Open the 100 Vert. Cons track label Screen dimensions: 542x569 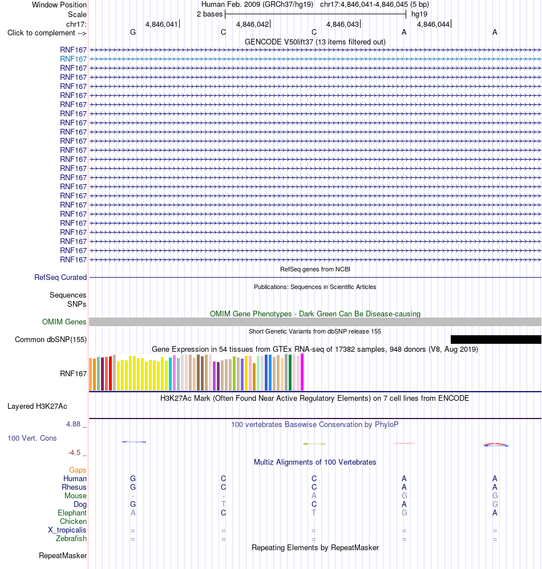pos(33,438)
